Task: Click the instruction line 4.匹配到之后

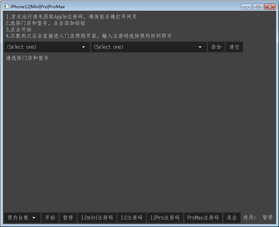Action: tap(89, 36)
